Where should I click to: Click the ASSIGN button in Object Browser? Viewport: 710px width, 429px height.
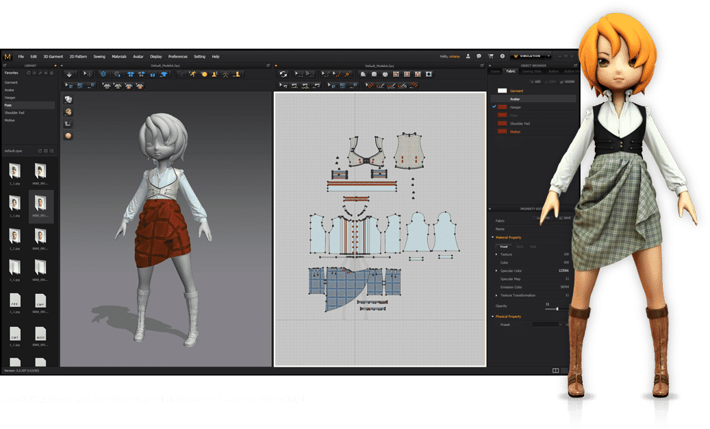point(568,82)
